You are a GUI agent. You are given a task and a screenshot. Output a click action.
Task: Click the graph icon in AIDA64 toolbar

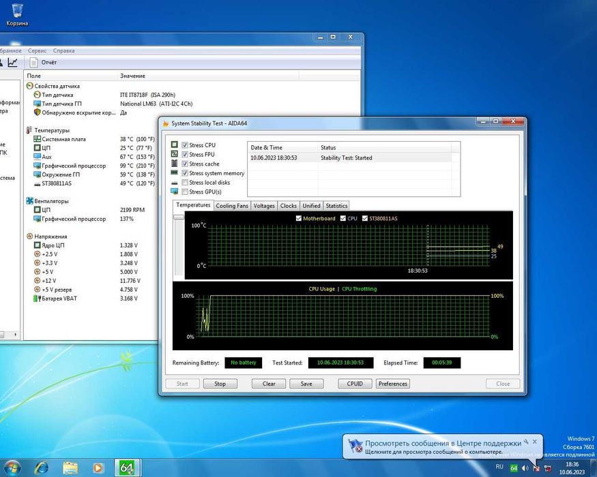coord(12,62)
